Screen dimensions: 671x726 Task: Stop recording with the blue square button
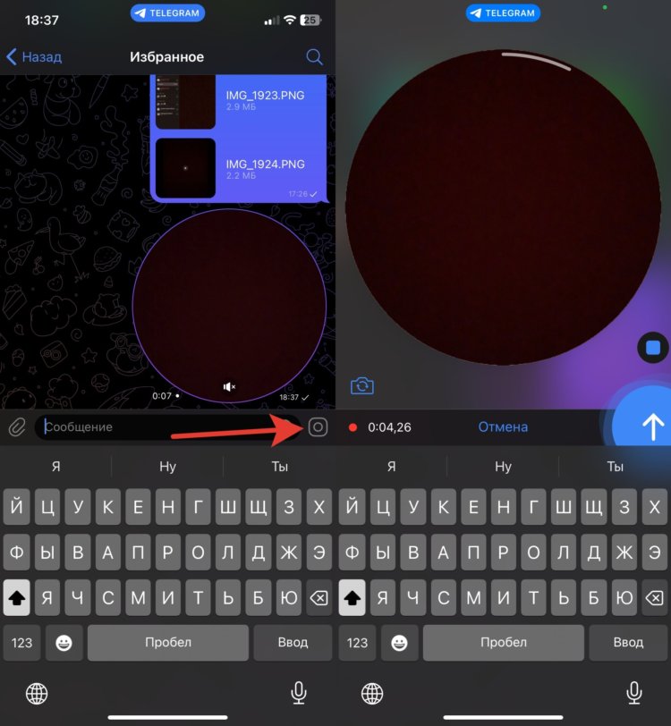tap(653, 347)
